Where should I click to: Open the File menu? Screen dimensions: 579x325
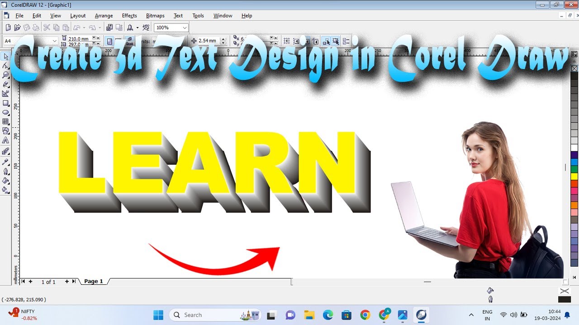pos(19,15)
